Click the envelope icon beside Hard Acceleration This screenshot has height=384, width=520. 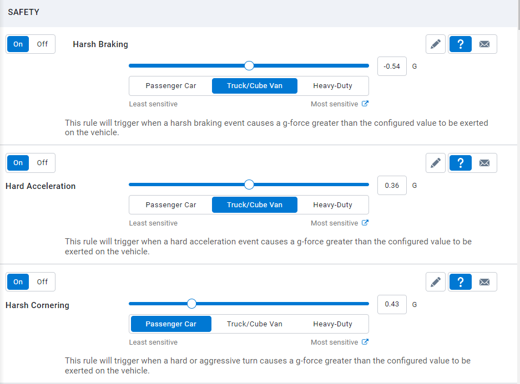tap(484, 162)
